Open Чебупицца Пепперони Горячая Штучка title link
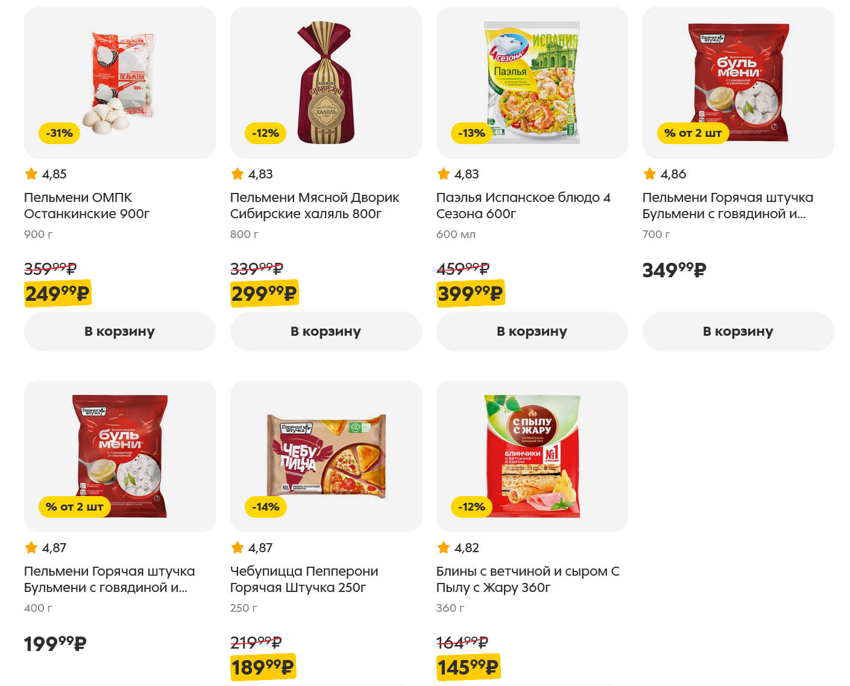Image resolution: width=850 pixels, height=686 pixels. 304,579
